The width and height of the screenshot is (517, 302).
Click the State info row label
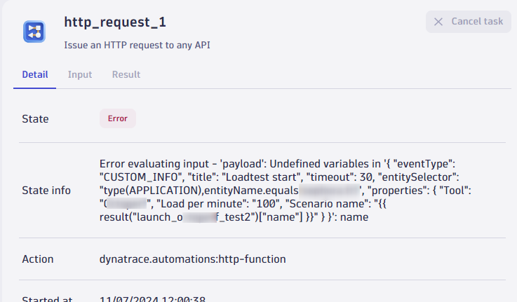46,190
